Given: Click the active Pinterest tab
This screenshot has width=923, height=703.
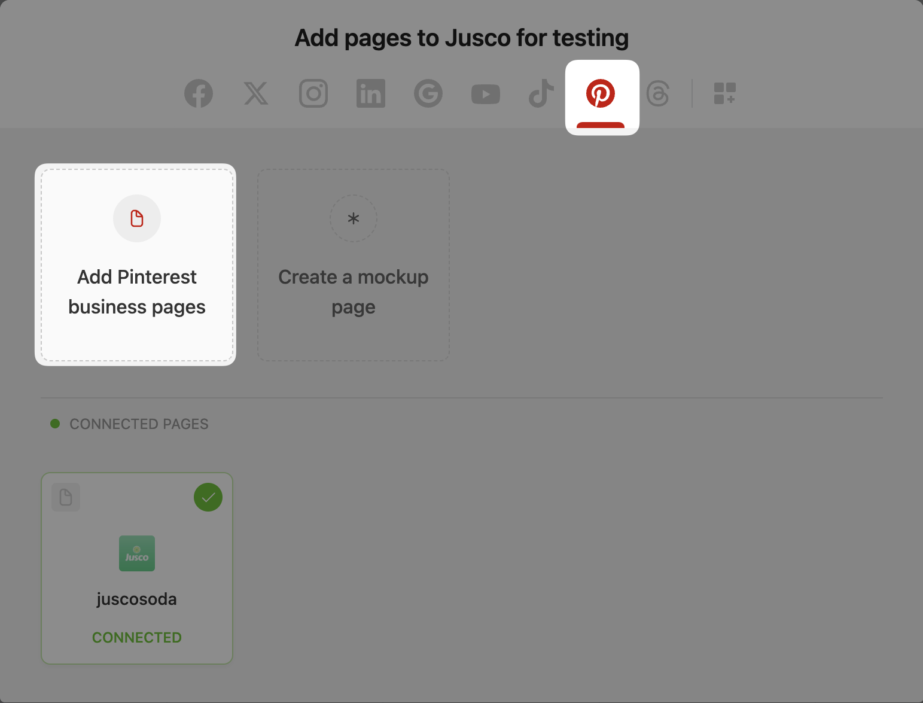Looking at the screenshot, I should click(601, 94).
